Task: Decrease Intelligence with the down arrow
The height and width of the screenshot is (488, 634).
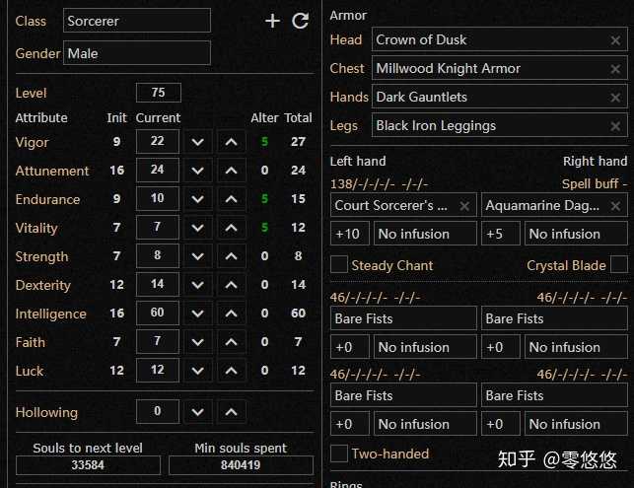Action: coord(198,314)
